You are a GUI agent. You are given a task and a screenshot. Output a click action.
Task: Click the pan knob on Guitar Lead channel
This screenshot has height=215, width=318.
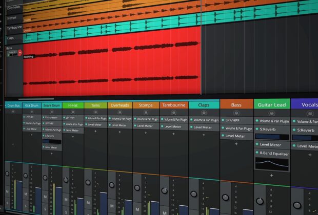point(260,201)
